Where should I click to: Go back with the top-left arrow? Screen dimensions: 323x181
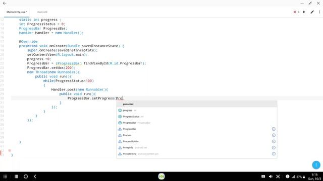point(5,4)
